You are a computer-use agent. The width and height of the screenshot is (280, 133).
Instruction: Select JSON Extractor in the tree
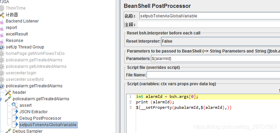click(34, 112)
